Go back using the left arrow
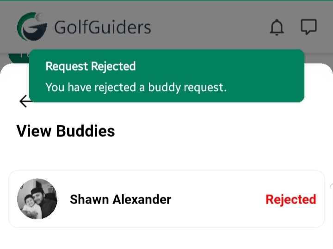Viewport: 333px width, 249px height. 25,102
